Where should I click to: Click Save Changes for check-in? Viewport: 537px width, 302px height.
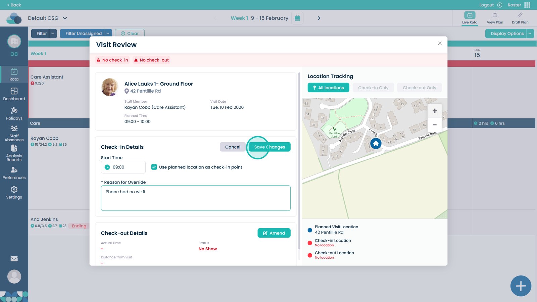[270, 147]
